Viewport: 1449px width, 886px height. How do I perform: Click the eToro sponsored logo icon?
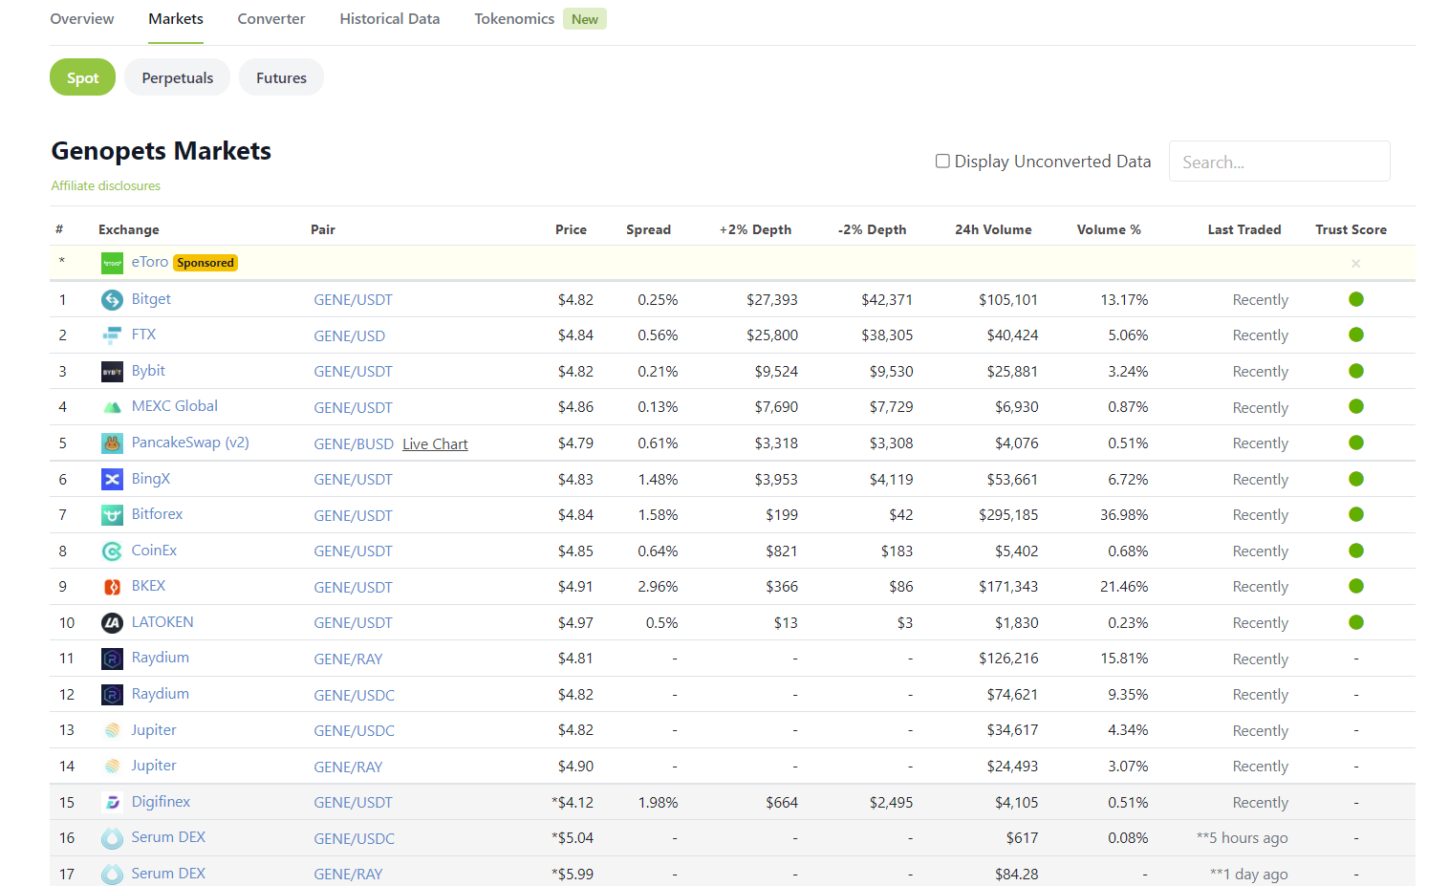coord(112,263)
